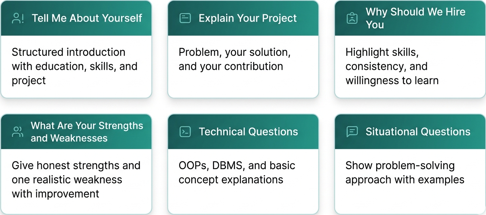Click the terminal icon beside Technical Questions

click(185, 132)
